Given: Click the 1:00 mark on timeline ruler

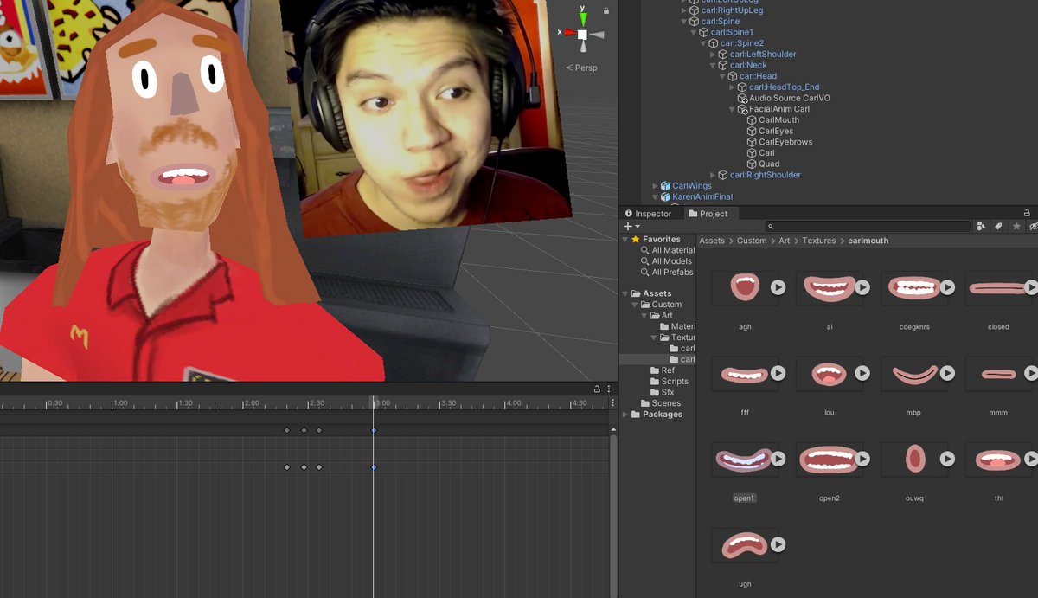Looking at the screenshot, I should click(120, 403).
